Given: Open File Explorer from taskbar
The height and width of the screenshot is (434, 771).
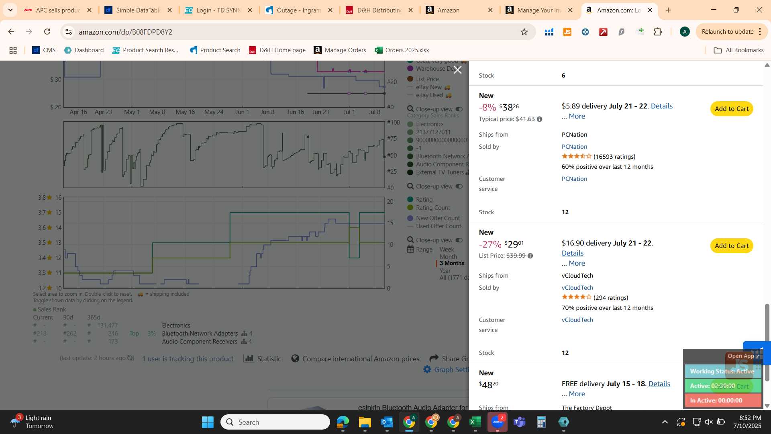Looking at the screenshot, I should (365, 422).
